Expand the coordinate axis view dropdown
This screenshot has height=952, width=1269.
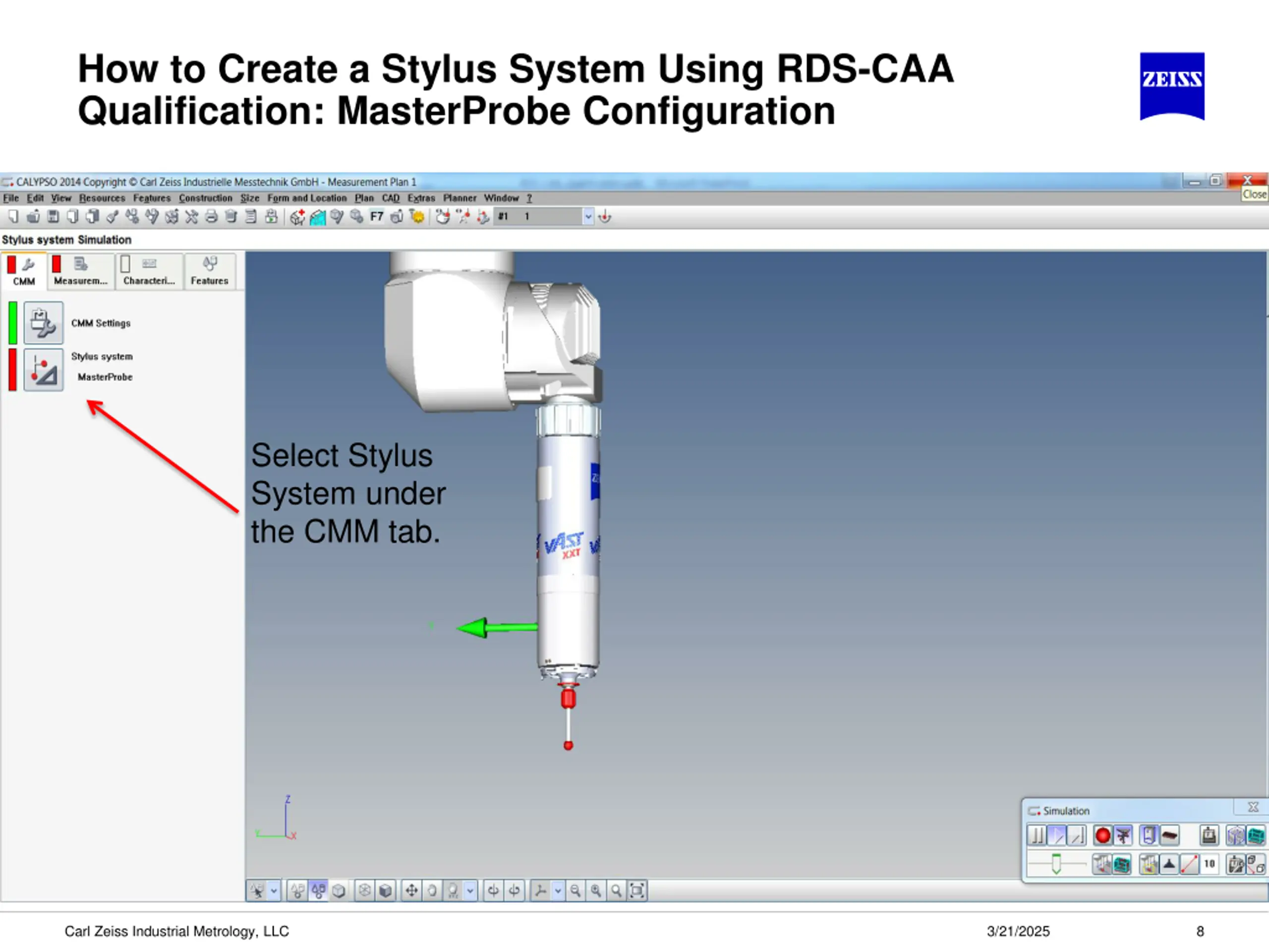pos(558,891)
